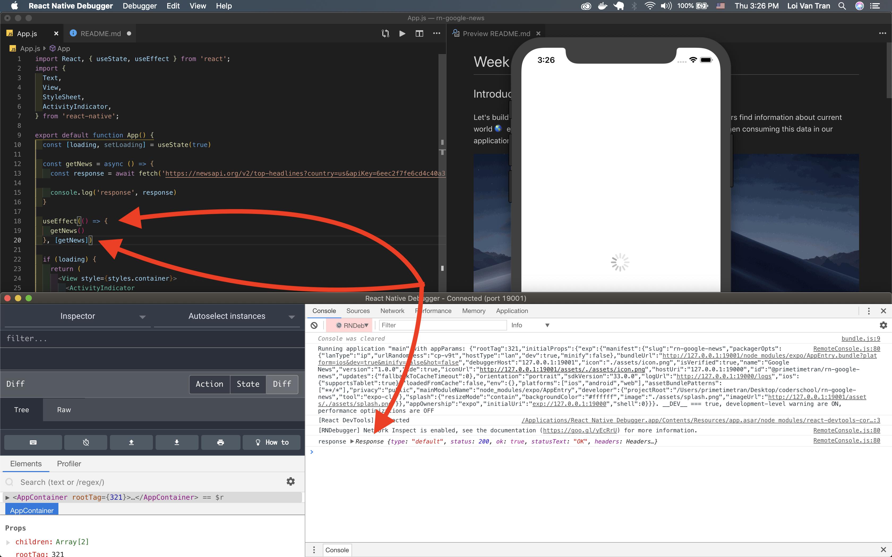Image resolution: width=892 pixels, height=557 pixels.
Task: Open the devtools customize vertical dots menu
Action: point(869,311)
